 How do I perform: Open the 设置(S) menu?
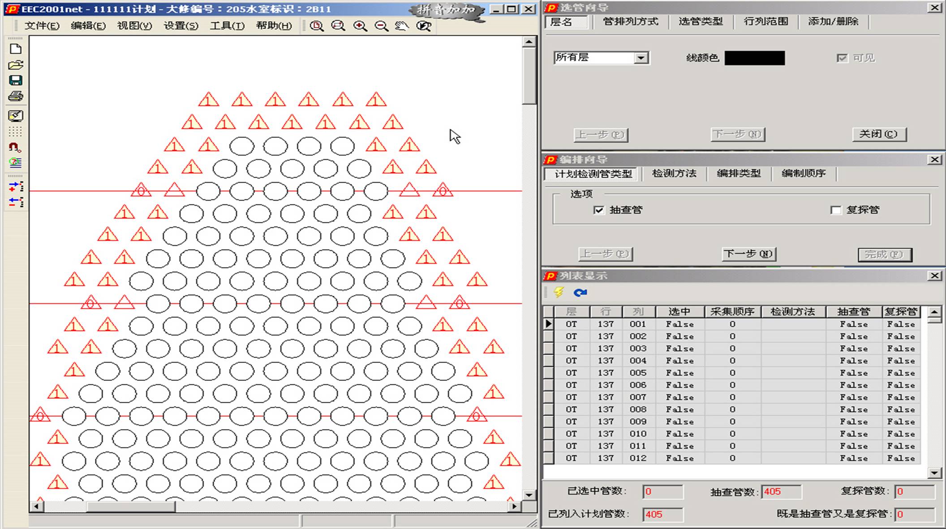coord(181,26)
